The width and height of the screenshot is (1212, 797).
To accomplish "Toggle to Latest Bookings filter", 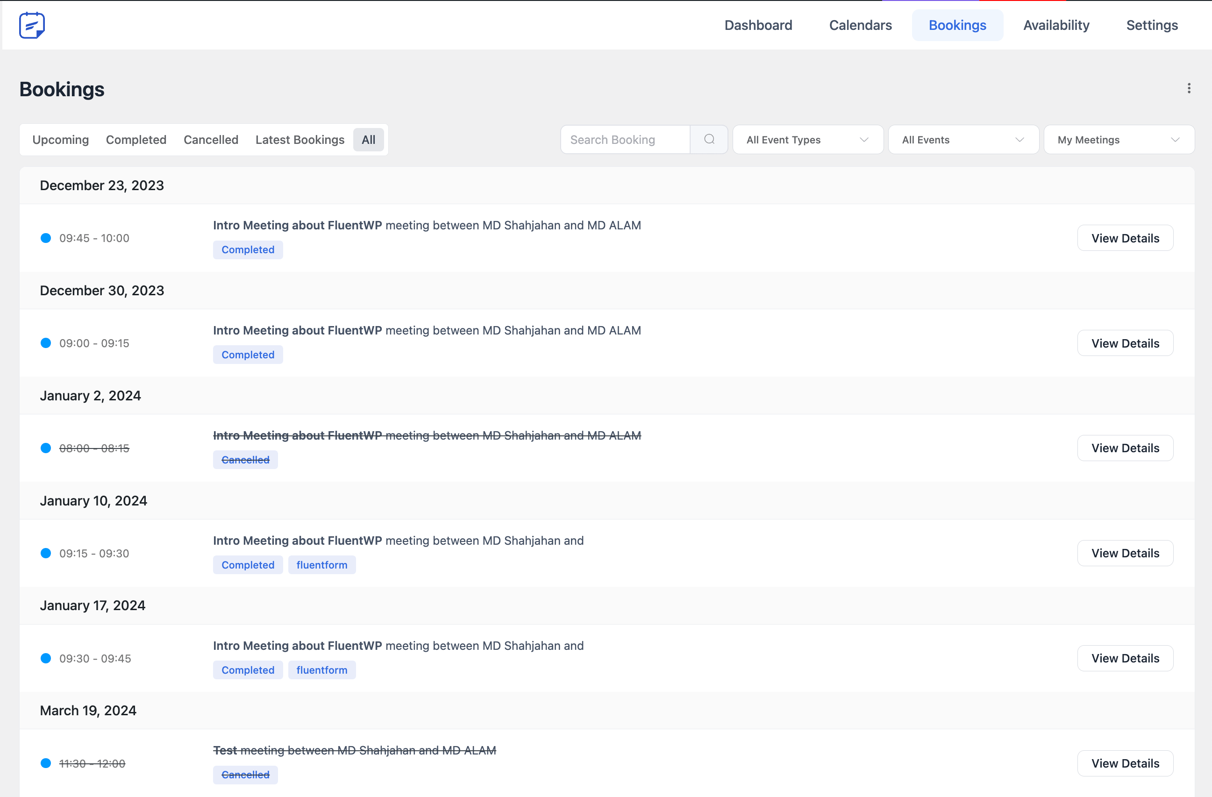I will (x=299, y=139).
